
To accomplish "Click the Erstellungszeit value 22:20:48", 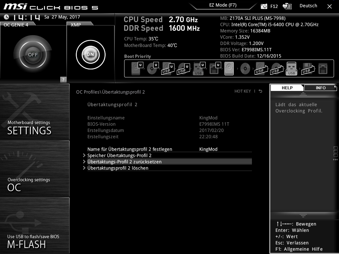I will (208, 137).
